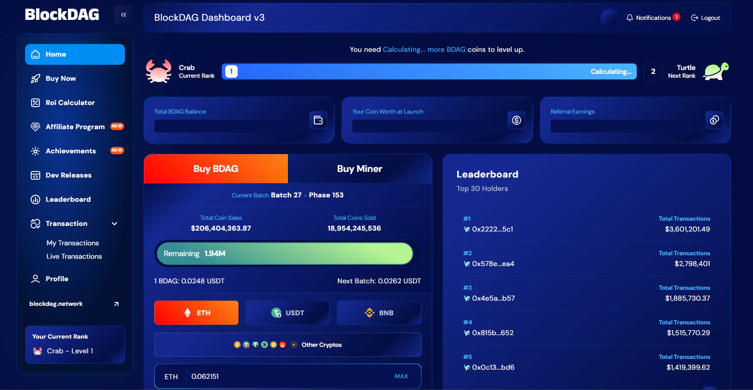Viewport: 753px width, 390px height.
Task: Open My Transactions
Action: (73, 243)
